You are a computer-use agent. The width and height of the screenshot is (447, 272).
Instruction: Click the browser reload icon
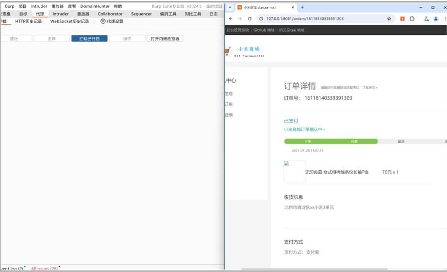coord(249,19)
